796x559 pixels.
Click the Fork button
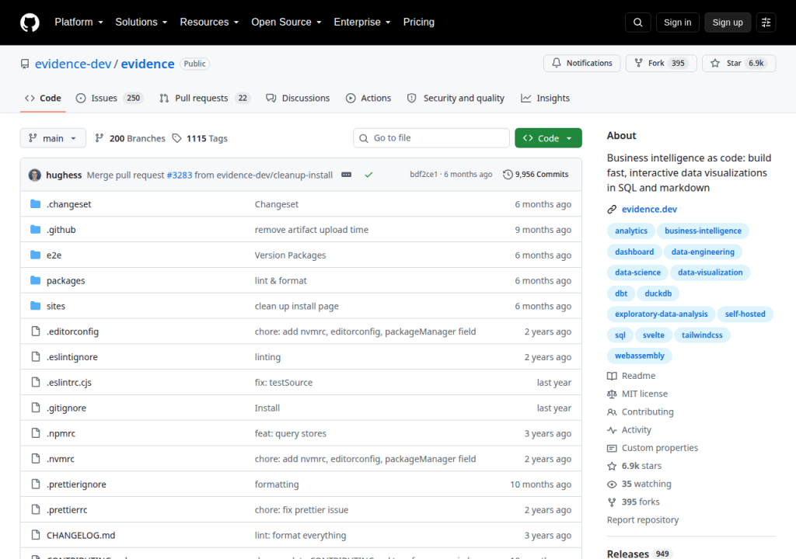click(661, 63)
